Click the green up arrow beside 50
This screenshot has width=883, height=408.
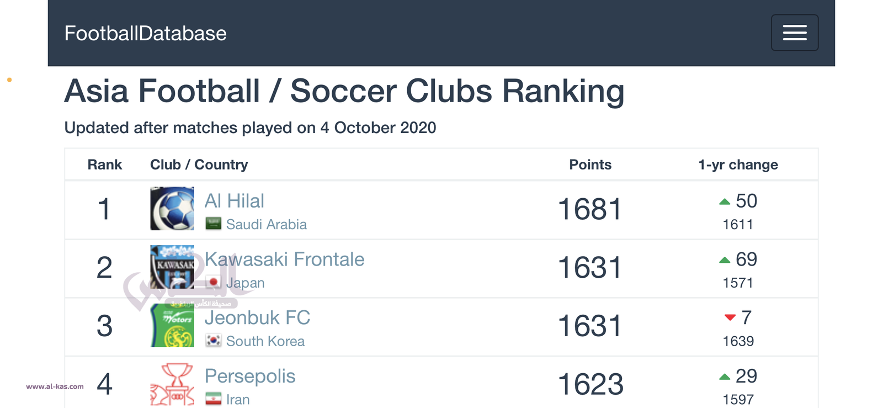click(725, 202)
